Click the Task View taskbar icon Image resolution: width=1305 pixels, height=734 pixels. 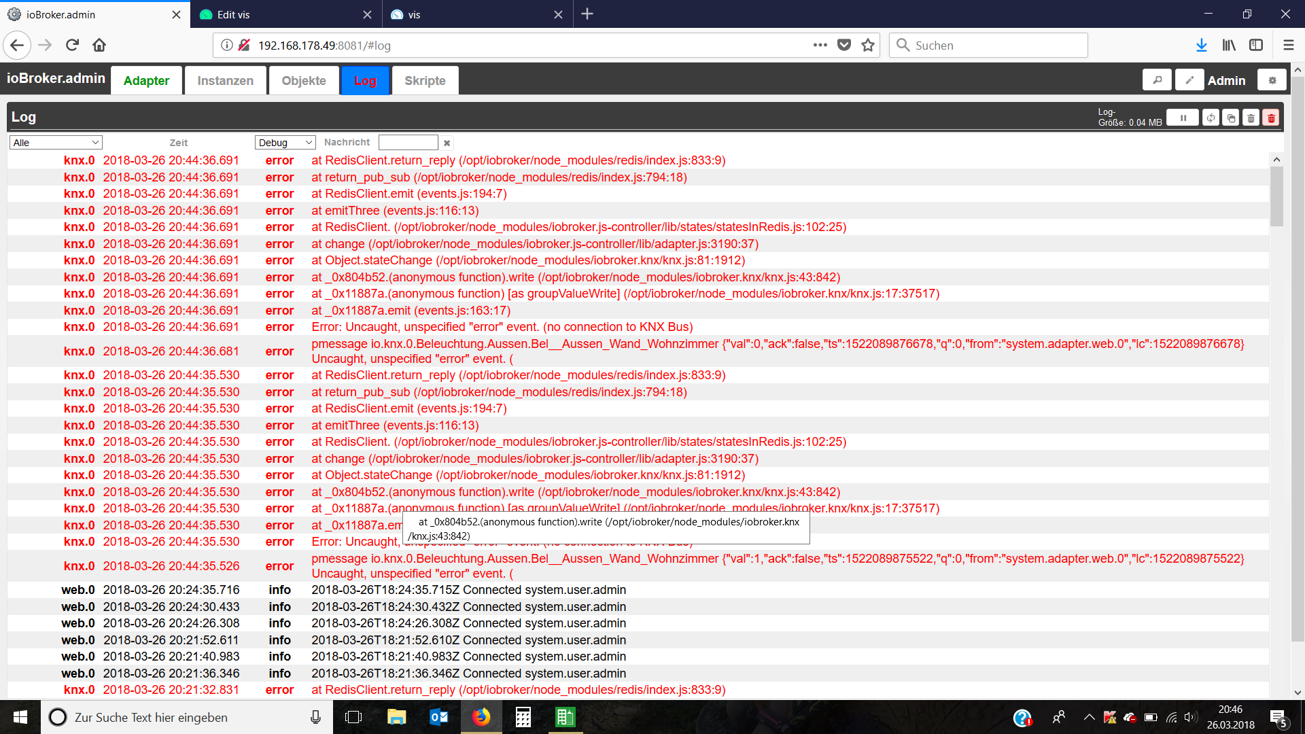(353, 717)
